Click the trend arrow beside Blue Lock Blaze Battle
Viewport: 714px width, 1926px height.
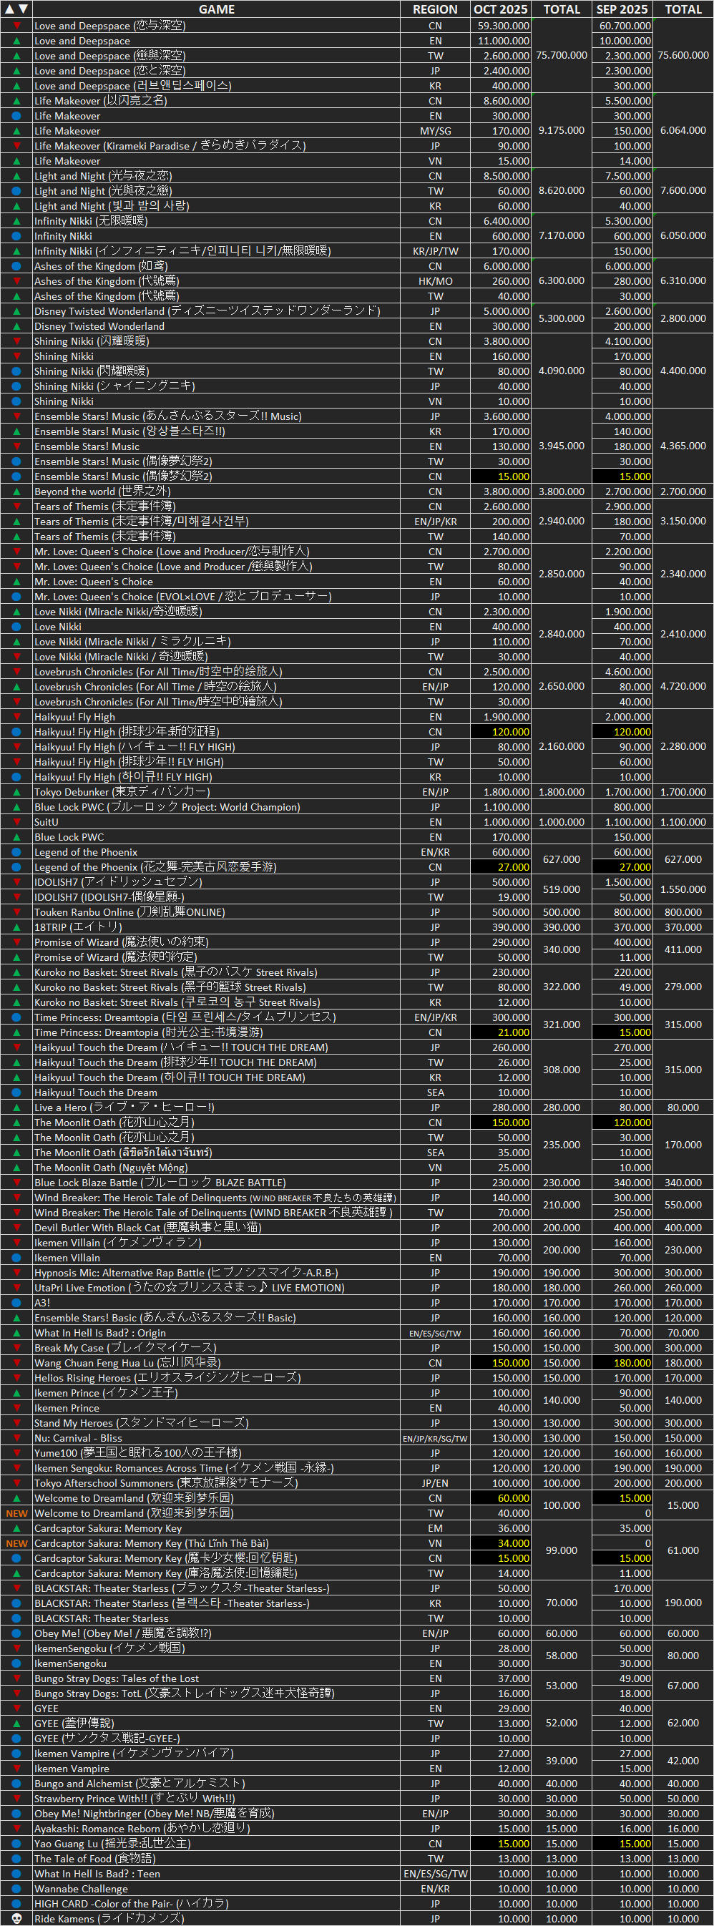tap(16, 1183)
